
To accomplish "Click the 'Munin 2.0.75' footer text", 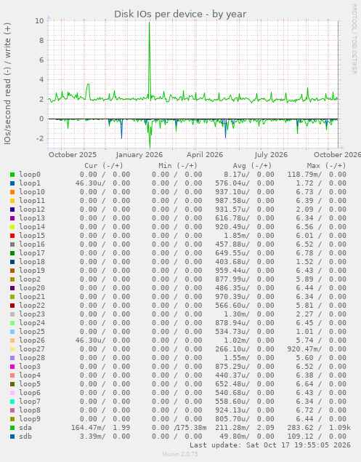I will coord(180,454).
